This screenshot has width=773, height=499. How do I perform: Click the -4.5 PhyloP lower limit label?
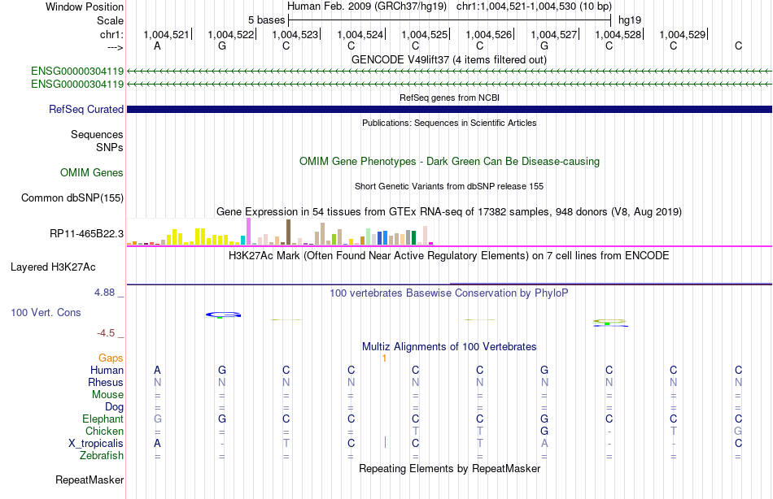(106, 333)
